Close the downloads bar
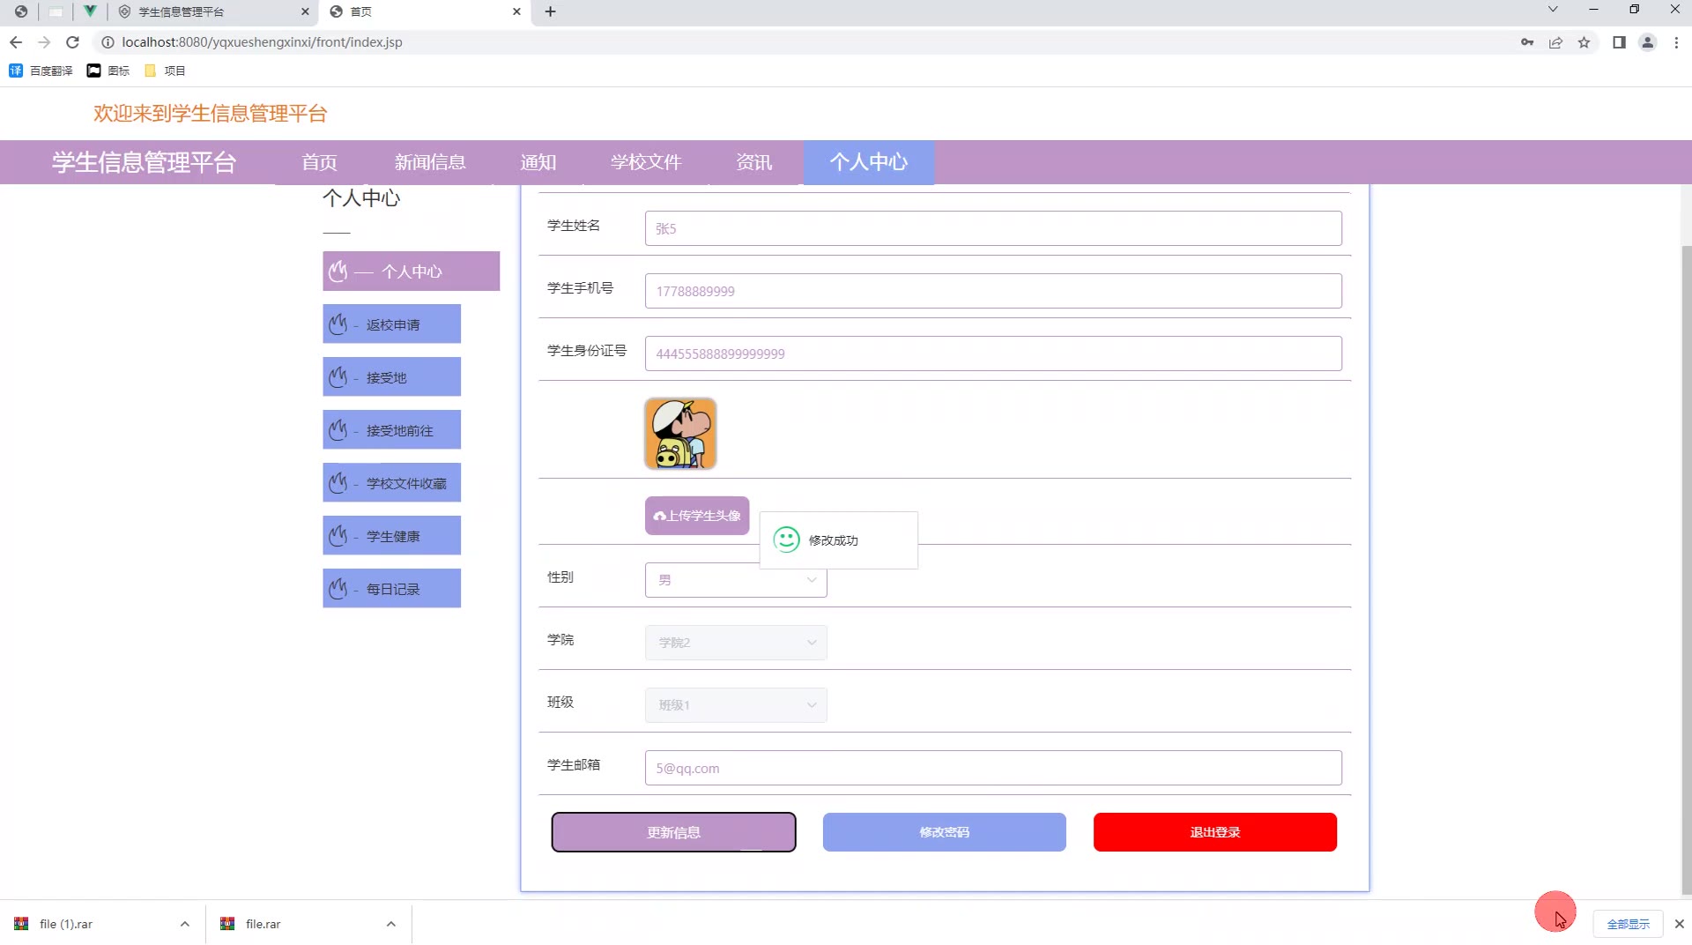 (1679, 924)
